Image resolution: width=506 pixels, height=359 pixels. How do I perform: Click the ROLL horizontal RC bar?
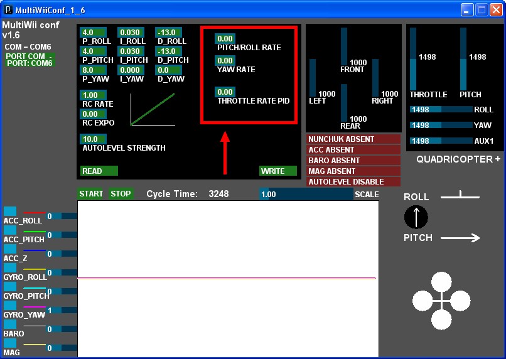coord(441,110)
